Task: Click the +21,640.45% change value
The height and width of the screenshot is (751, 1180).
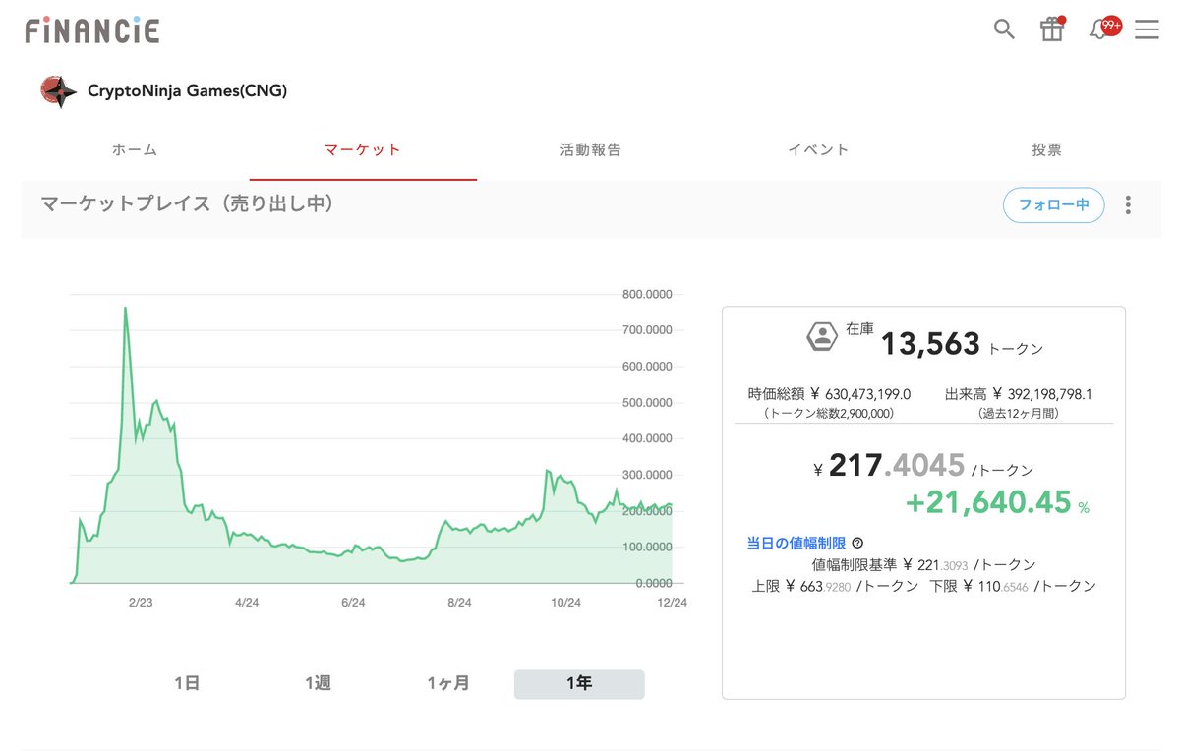Action: [997, 502]
